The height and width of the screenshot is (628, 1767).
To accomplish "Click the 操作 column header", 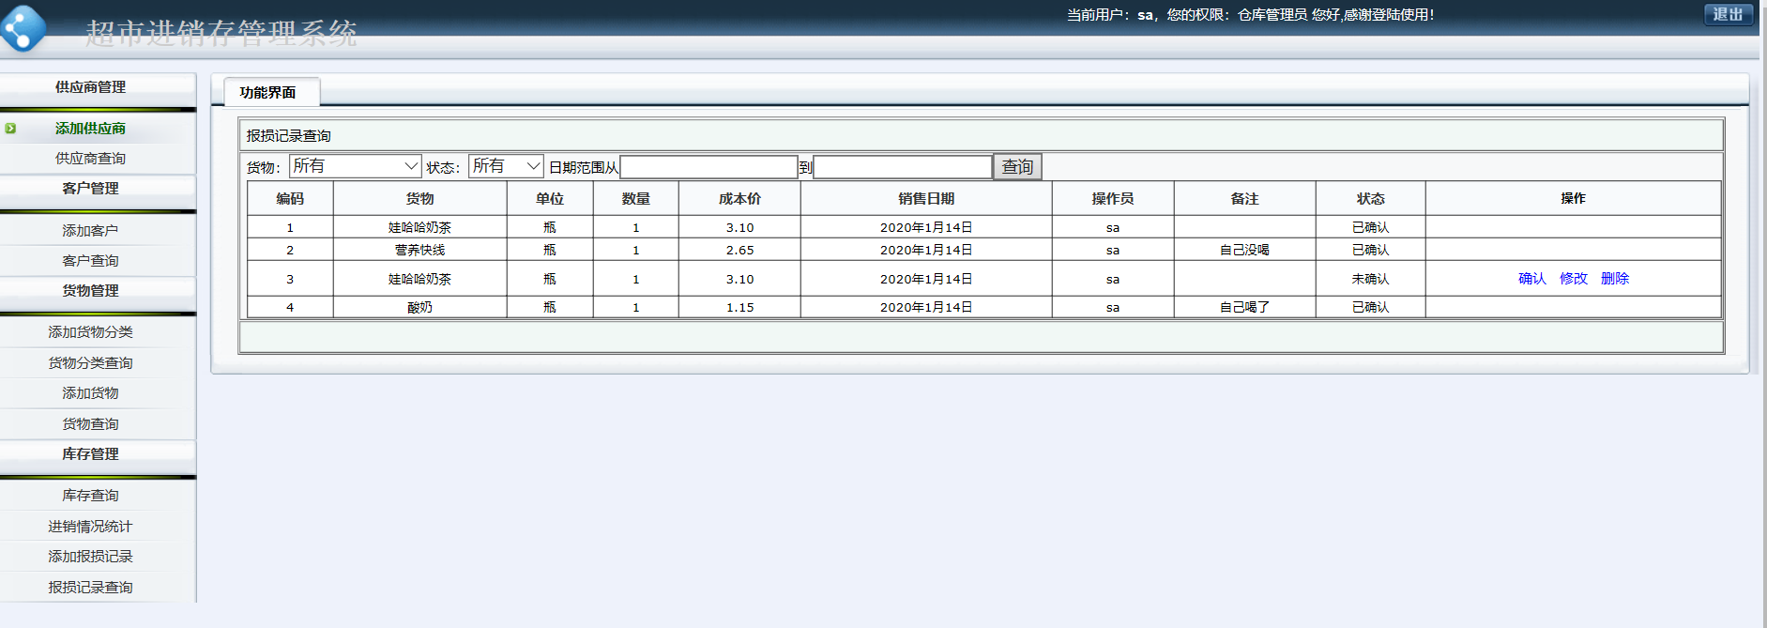I will 1573,199.
